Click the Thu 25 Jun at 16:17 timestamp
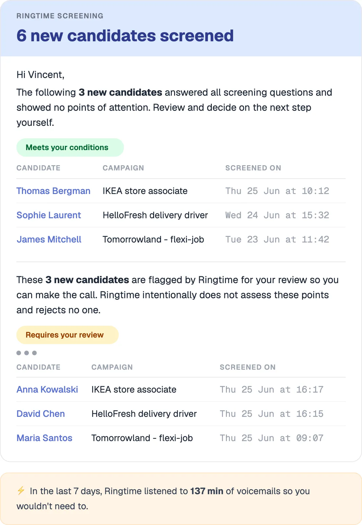The width and height of the screenshot is (362, 525). point(271,389)
